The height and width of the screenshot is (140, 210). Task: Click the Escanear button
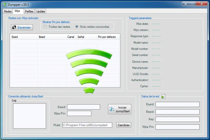point(22,27)
